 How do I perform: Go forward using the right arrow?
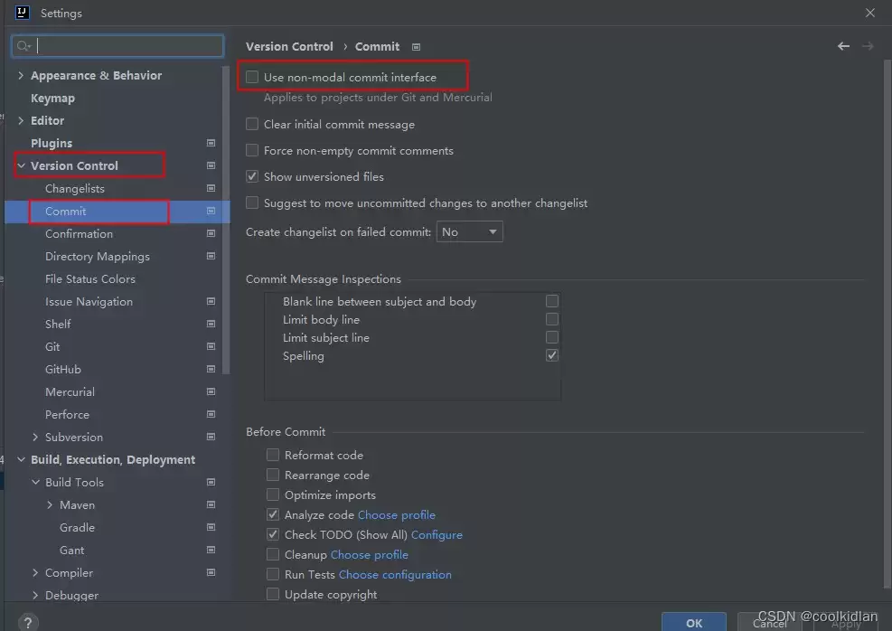tap(868, 46)
